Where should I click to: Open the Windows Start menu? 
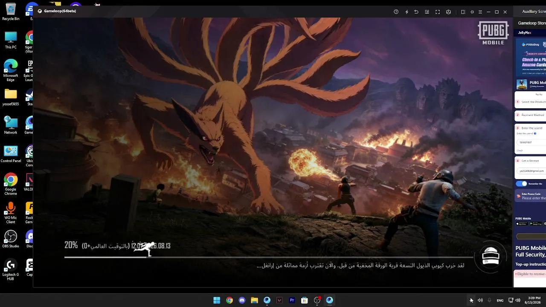coord(217,300)
